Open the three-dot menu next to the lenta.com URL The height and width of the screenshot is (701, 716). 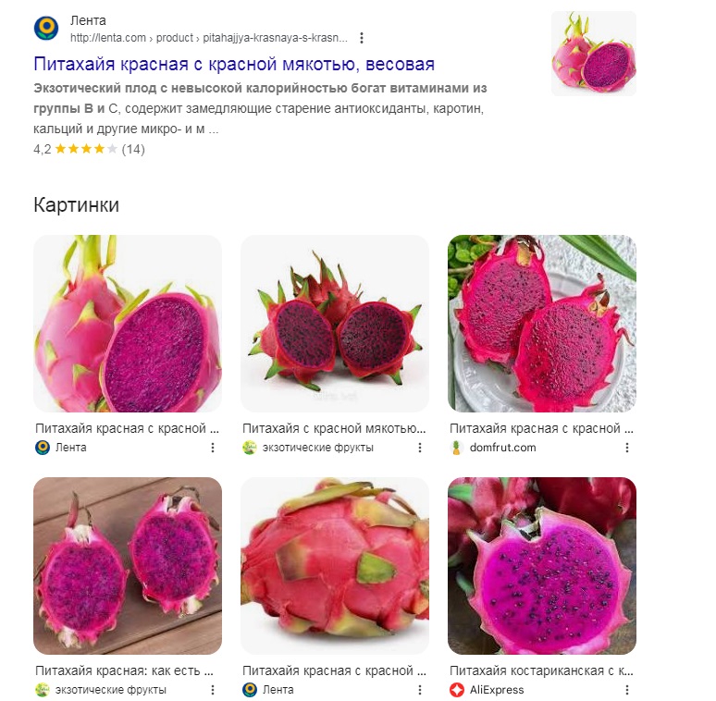coord(362,38)
